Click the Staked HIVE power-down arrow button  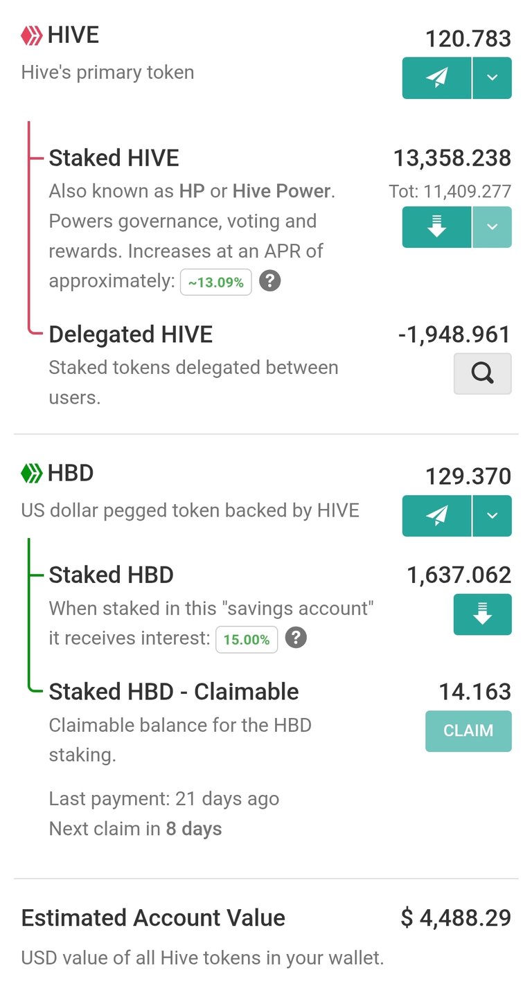pyautogui.click(x=436, y=227)
